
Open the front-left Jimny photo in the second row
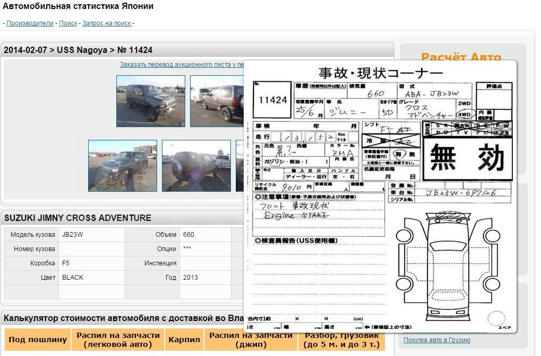click(x=123, y=166)
